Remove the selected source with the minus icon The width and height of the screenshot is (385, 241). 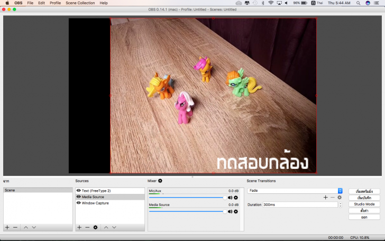(87, 227)
